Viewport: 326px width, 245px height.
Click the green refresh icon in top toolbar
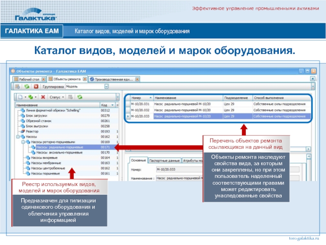(x=26, y=87)
